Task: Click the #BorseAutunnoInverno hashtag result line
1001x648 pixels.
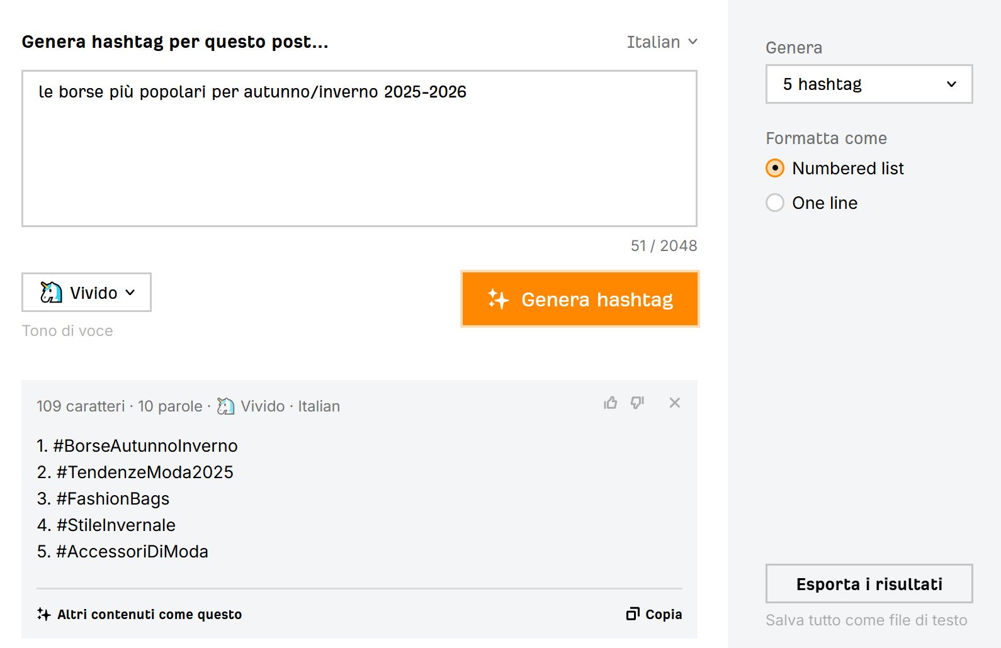Action: point(145,446)
